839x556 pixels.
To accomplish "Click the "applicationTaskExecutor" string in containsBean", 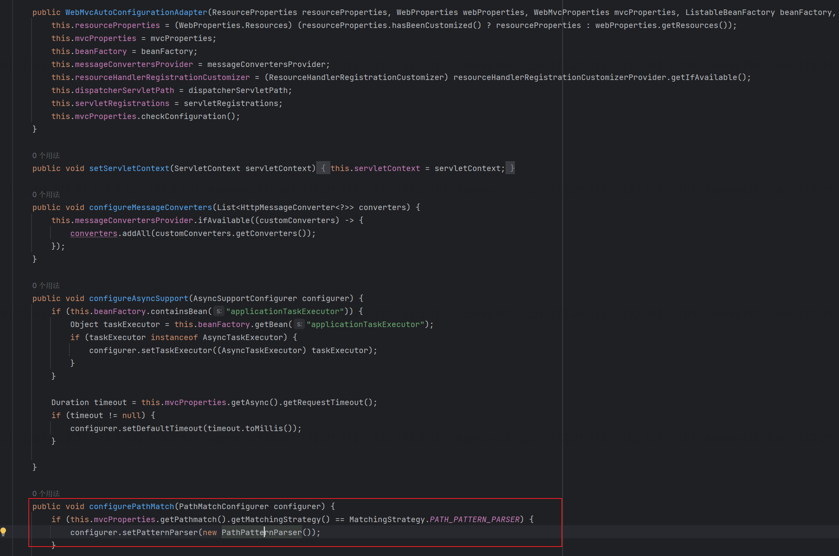I will [285, 311].
